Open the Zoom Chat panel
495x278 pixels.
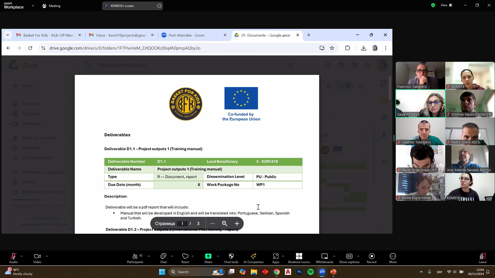point(163,258)
